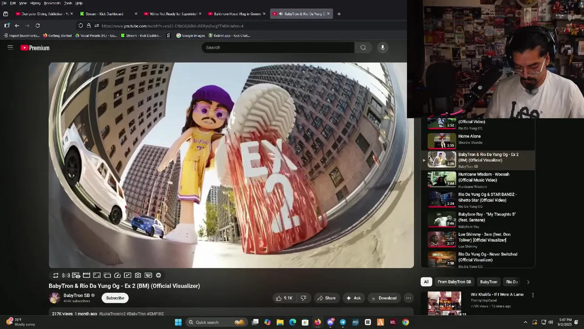584x329 pixels.
Task: Click the video filters sparkle icon
Action: tap(128, 276)
